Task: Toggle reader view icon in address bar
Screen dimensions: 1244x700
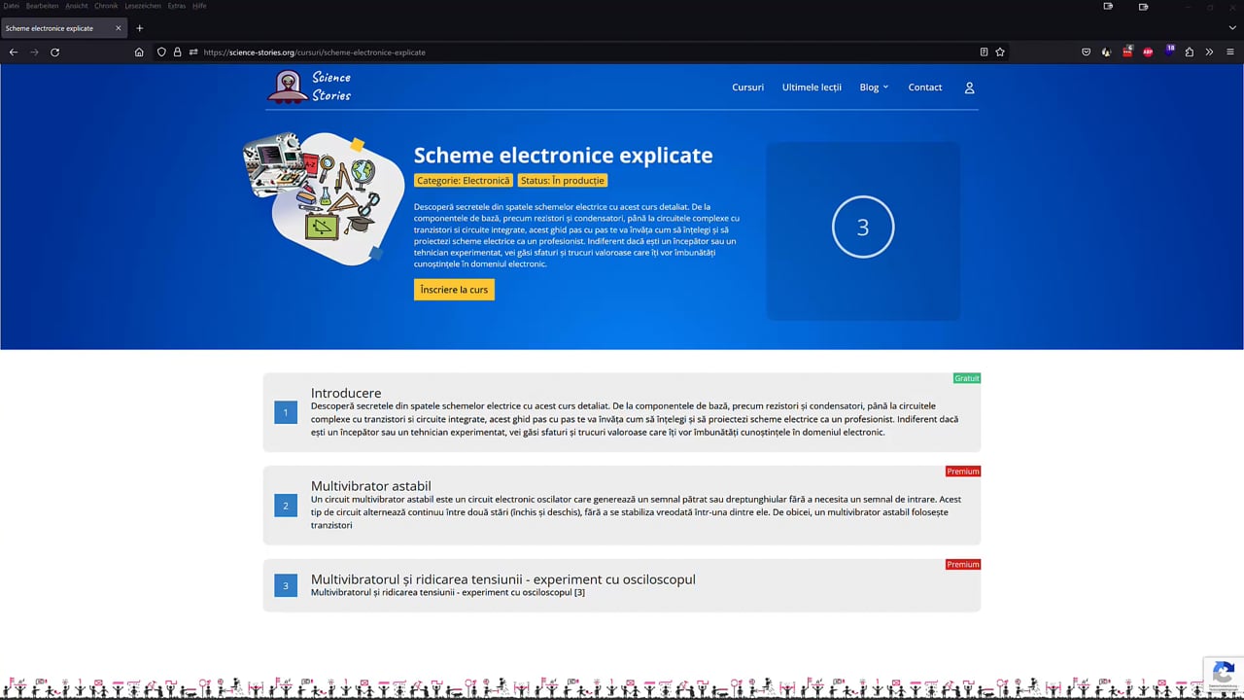Action: (x=984, y=52)
